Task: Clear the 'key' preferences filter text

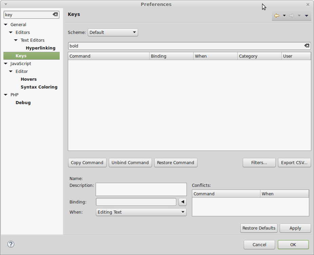Action: [55, 15]
